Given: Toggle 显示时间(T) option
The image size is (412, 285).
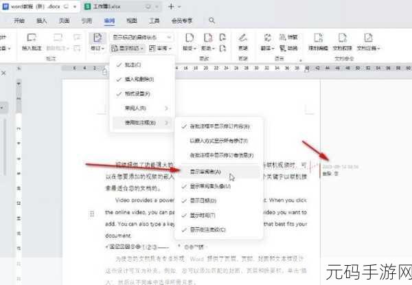Looking at the screenshot, I should [218, 216].
